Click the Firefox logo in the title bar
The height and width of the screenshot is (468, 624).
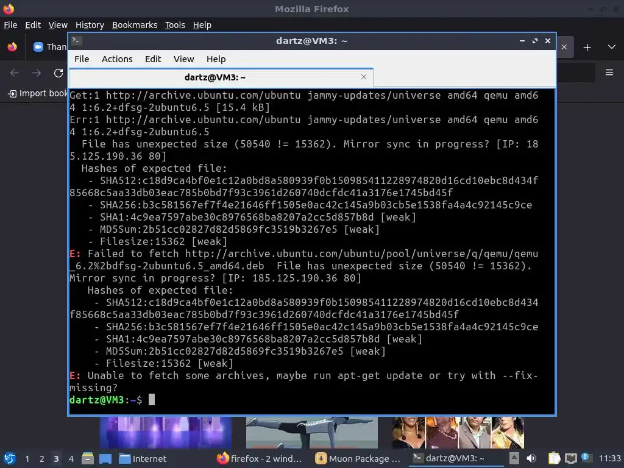tap(9, 9)
